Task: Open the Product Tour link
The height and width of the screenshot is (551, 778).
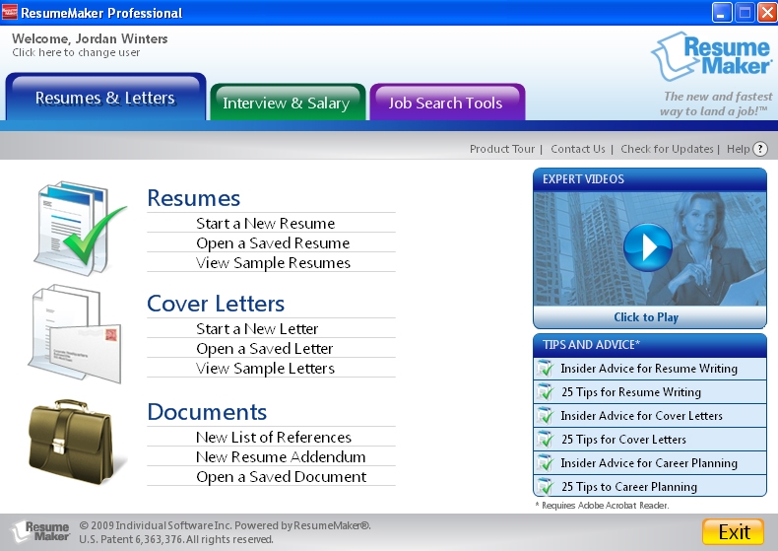Action: tap(502, 149)
